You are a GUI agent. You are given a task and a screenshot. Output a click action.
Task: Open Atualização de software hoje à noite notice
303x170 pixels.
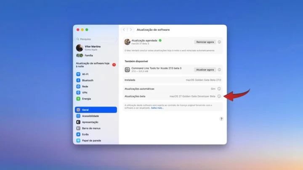(x=96, y=65)
